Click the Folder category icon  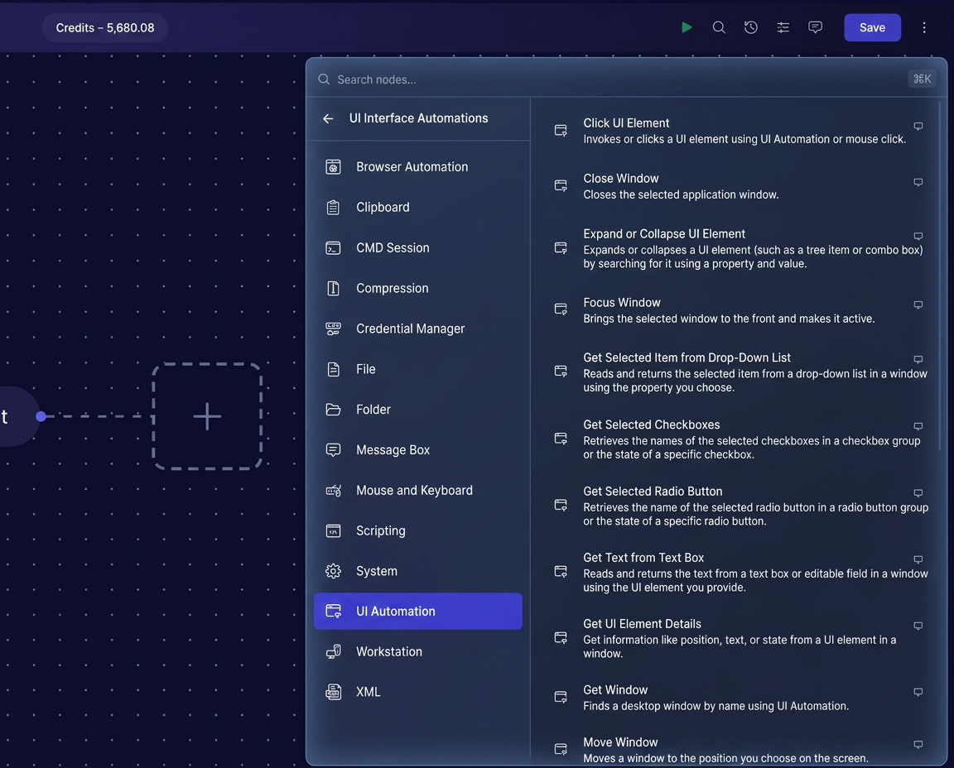[x=333, y=409]
